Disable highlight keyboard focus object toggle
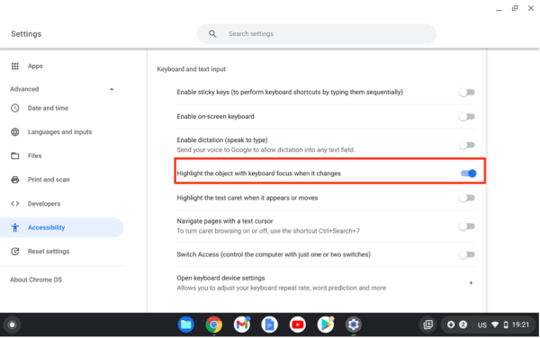 coord(468,173)
